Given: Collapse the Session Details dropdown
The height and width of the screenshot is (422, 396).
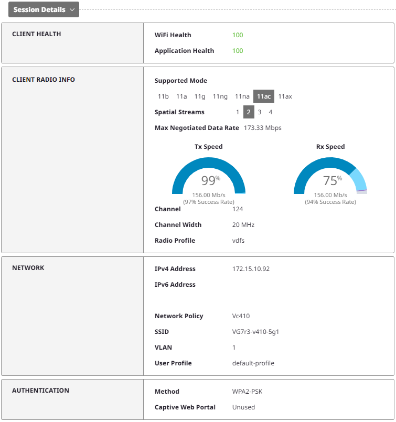Looking at the screenshot, I should tap(44, 9).
